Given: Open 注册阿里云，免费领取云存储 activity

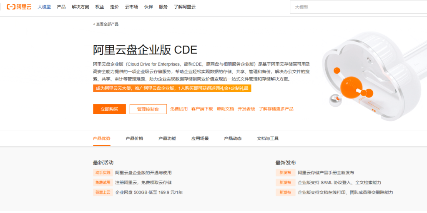Looking at the screenshot, I should point(143,183).
